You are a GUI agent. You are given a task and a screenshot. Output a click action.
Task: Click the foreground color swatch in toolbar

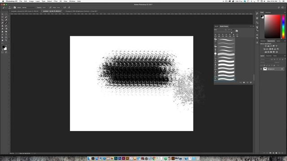[4, 47]
